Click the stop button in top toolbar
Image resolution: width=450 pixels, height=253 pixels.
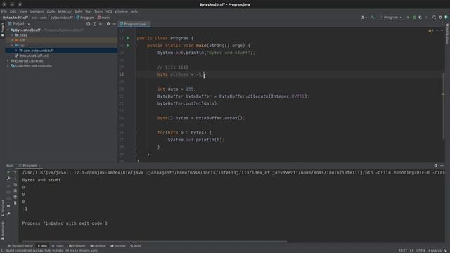pos(427,18)
